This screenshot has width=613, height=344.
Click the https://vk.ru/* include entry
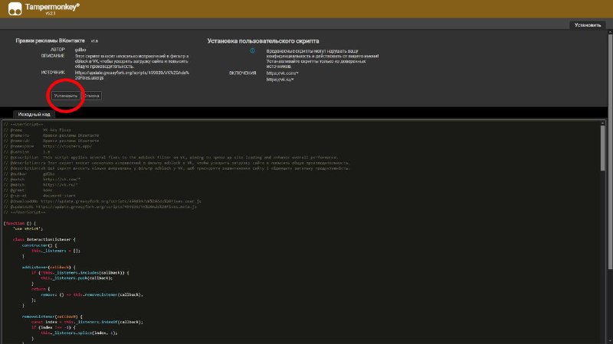[280, 80]
